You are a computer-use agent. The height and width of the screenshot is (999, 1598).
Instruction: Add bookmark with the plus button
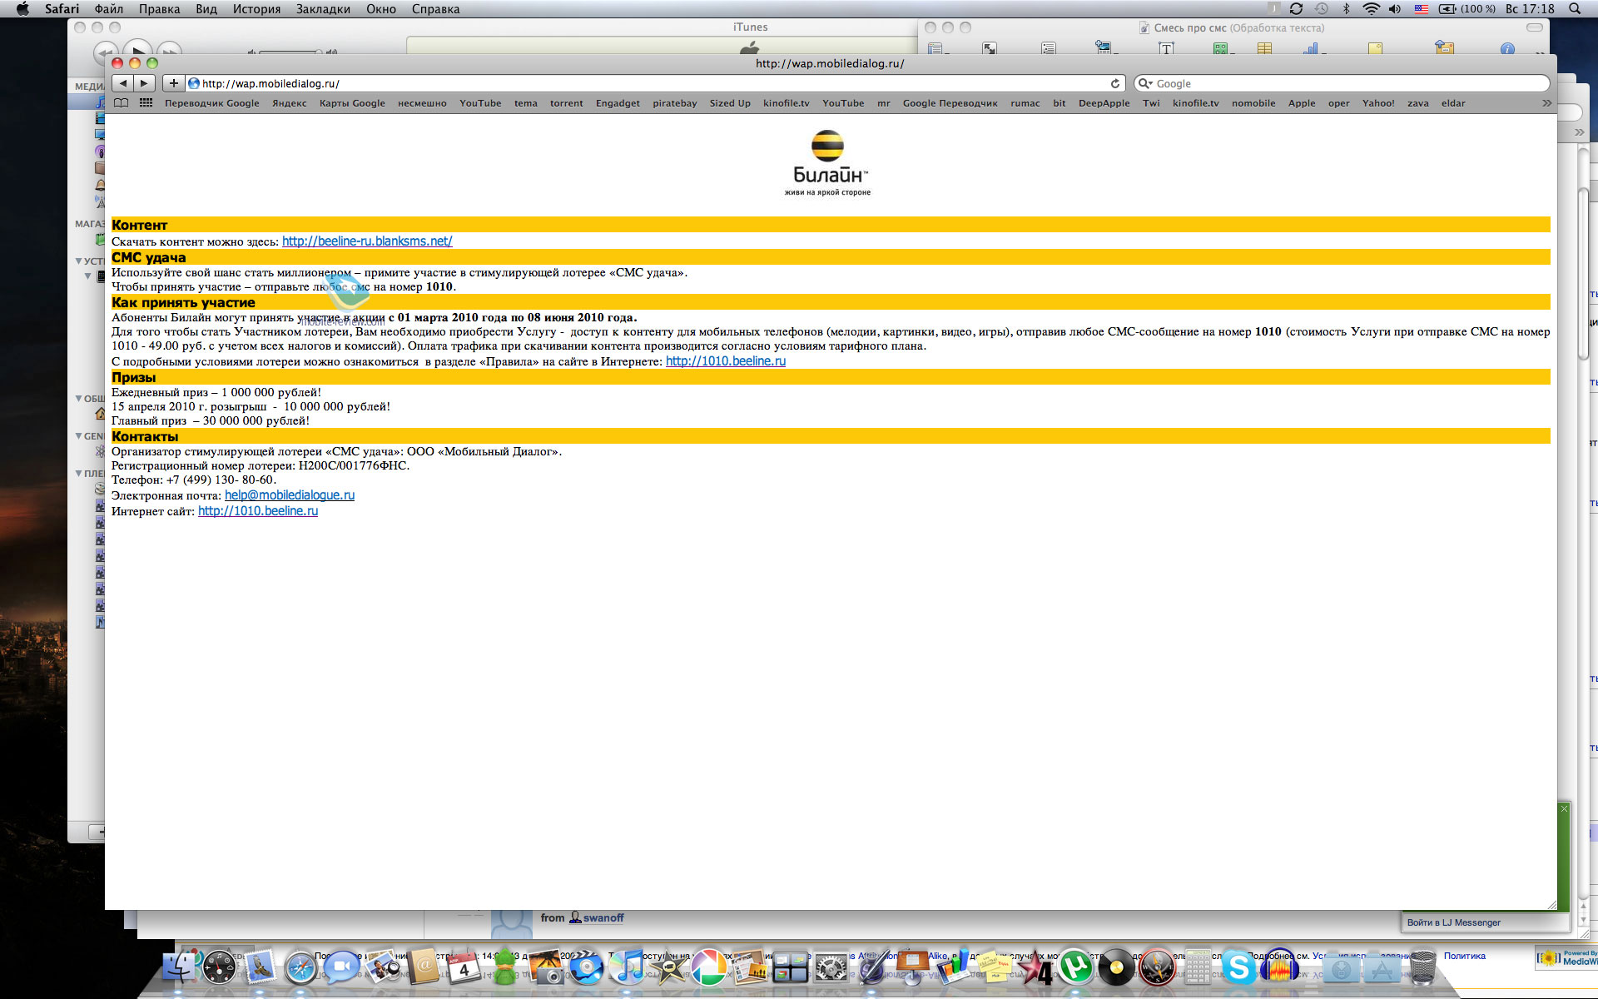[x=173, y=83]
